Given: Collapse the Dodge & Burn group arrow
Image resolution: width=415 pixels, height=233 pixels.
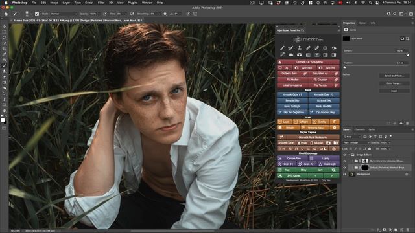Looking at the screenshot, I should click(350, 155).
